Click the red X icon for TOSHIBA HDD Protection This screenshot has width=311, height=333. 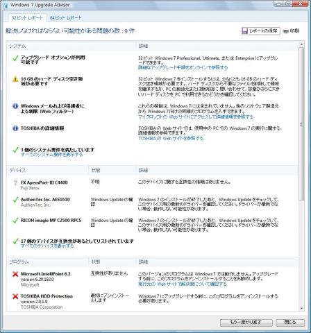[15, 296]
